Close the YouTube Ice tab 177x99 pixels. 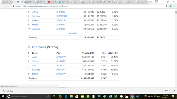56,2
